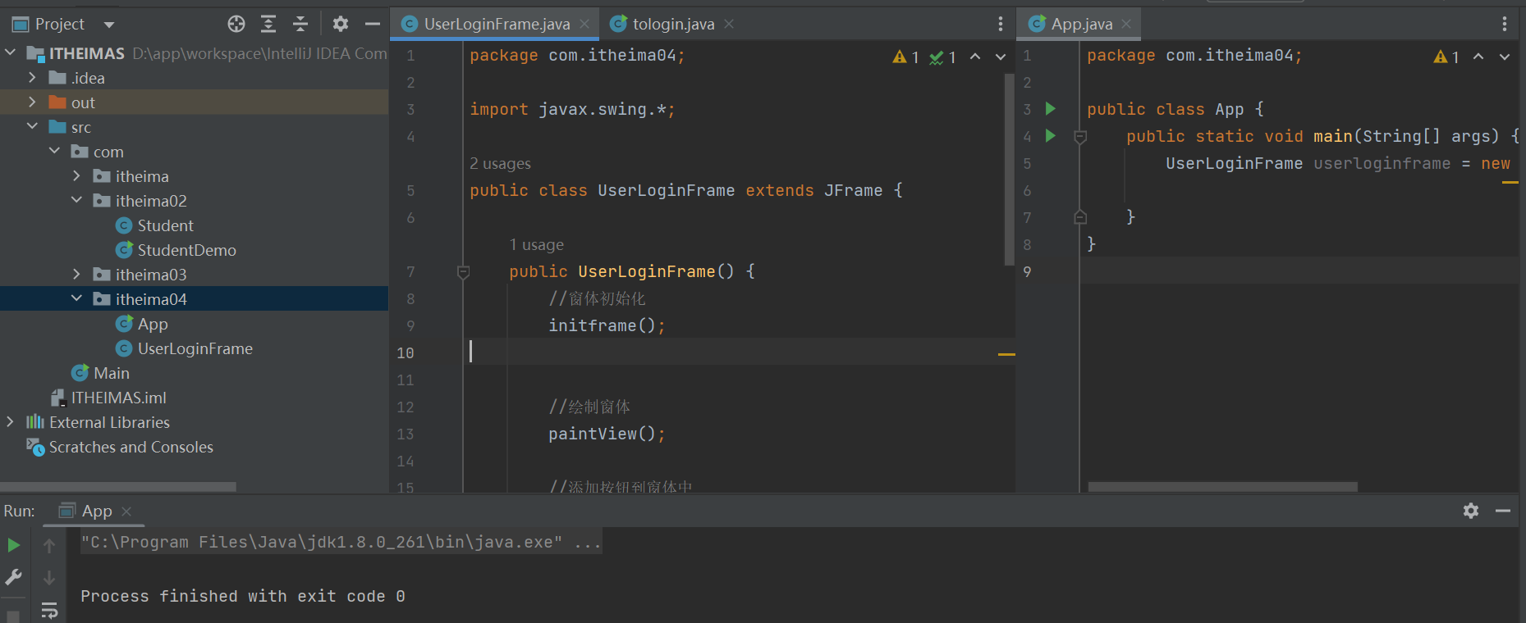Go to next highlighted error in App.java
Image resolution: width=1526 pixels, height=623 pixels.
(1505, 57)
